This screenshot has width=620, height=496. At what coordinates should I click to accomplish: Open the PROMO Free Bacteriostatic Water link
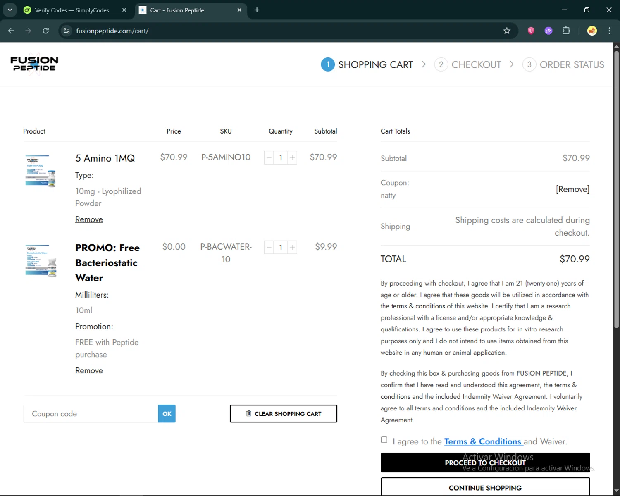(x=107, y=263)
